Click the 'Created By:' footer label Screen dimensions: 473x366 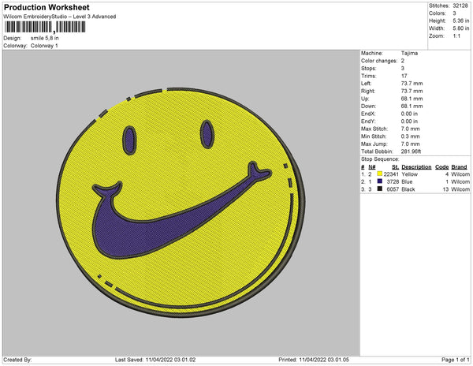(x=17, y=360)
